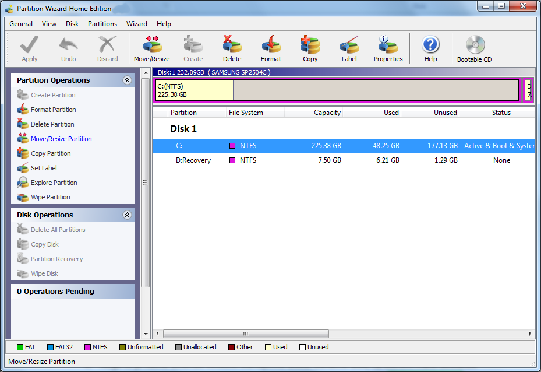Image resolution: width=541 pixels, height=372 pixels.
Task: Click the sidebar scroll up arrow
Action: (x=146, y=73)
